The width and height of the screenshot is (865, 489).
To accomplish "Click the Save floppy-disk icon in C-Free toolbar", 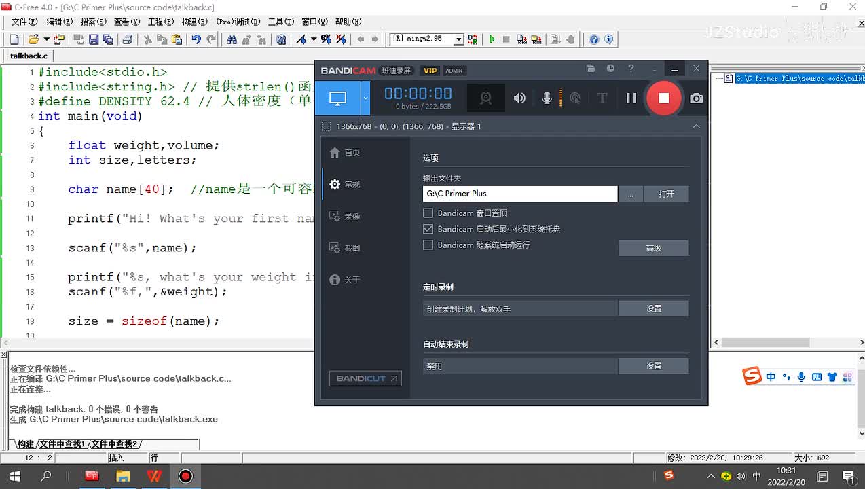I will [x=94, y=39].
